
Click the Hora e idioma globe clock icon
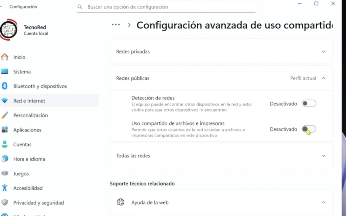(x=5, y=159)
